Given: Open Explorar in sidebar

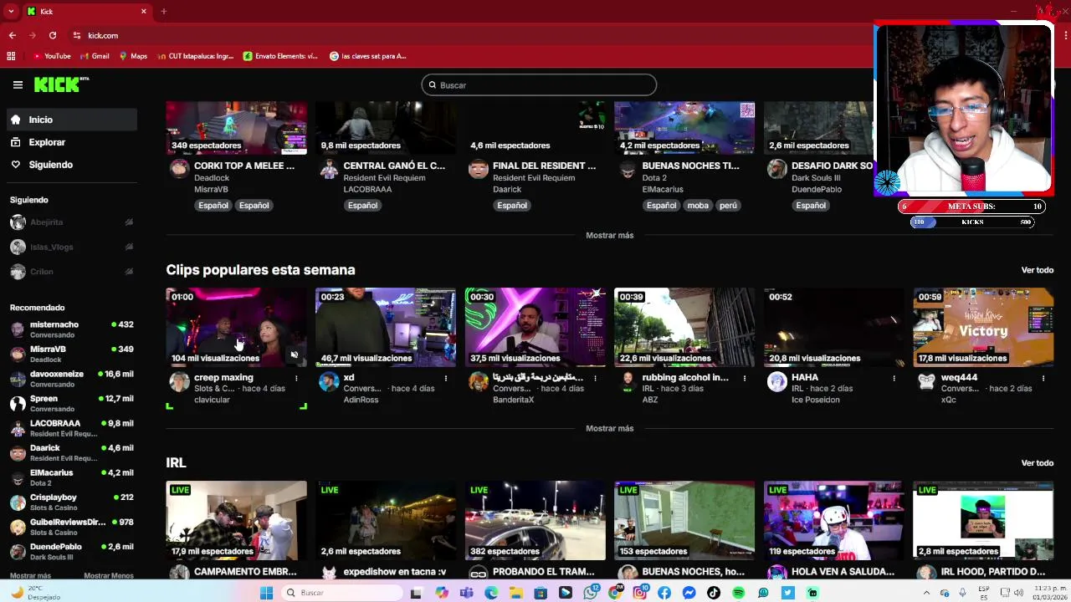Looking at the screenshot, I should point(72,142).
